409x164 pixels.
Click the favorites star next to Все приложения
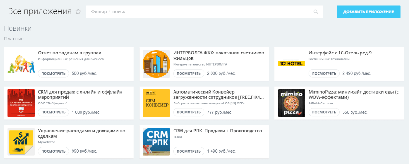[x=78, y=12]
